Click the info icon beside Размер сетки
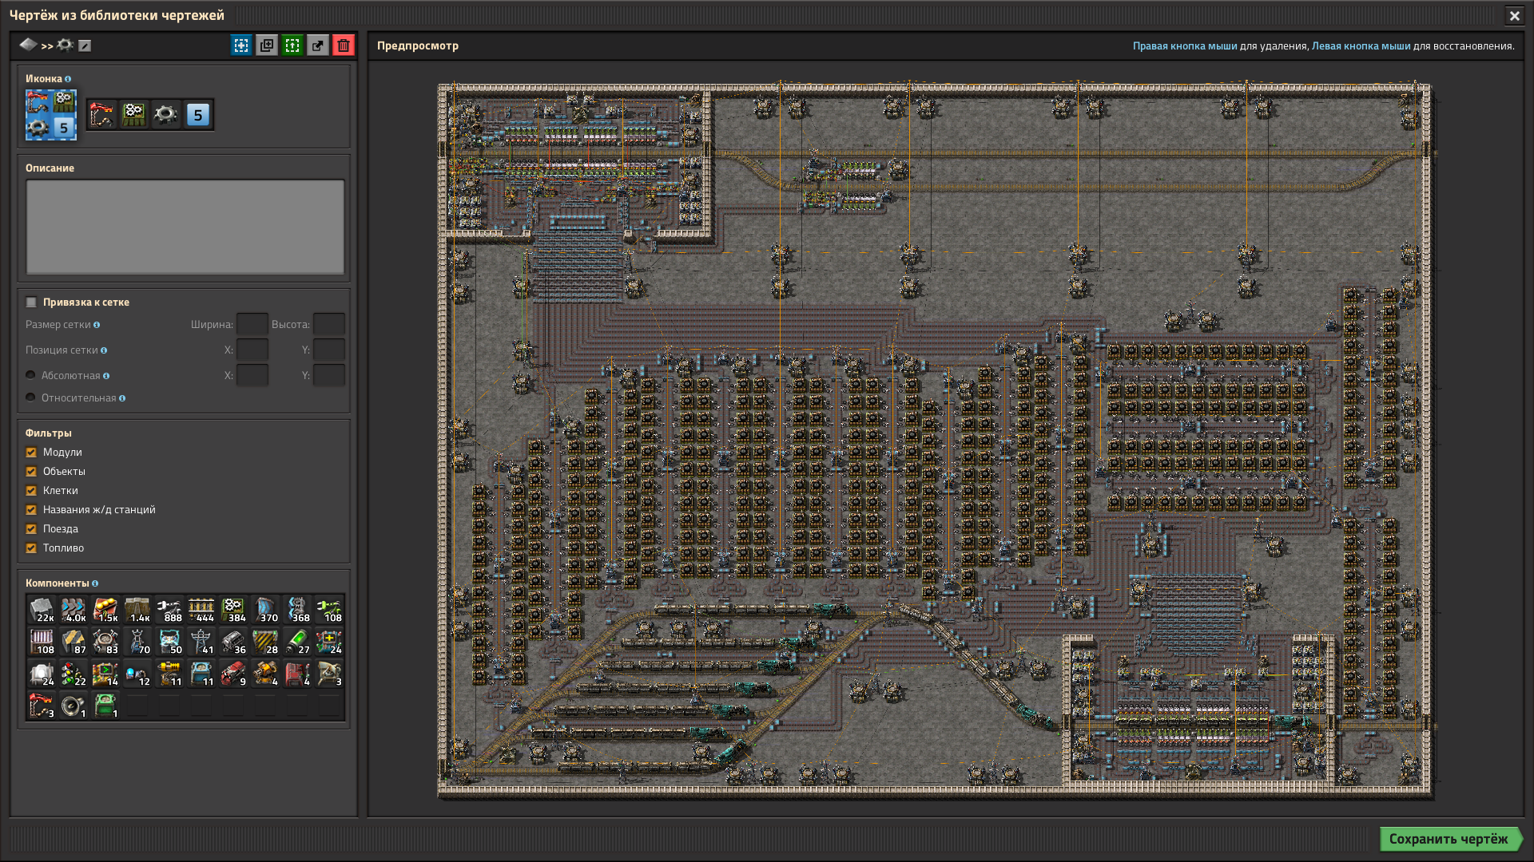The height and width of the screenshot is (862, 1534). (x=97, y=325)
